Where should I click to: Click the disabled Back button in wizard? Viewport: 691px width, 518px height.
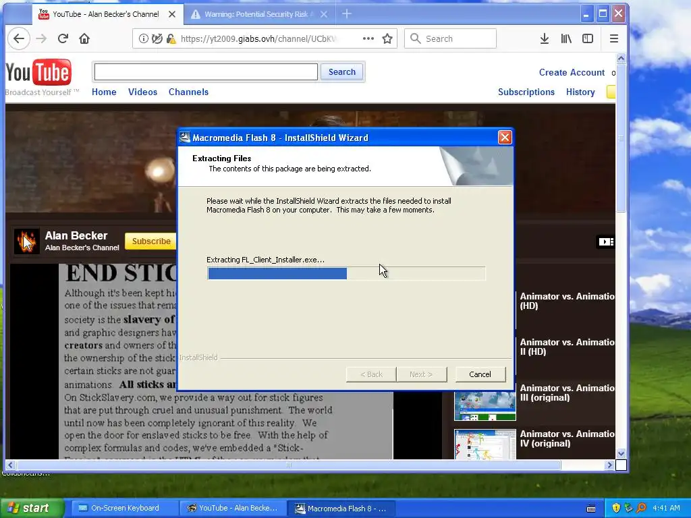point(371,374)
